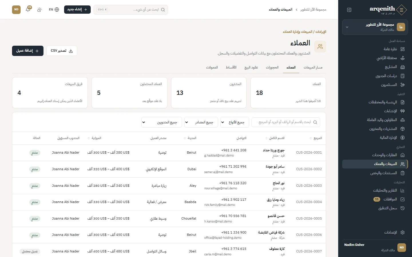Screen dimensions: 412x257
Task: Open جميع المندوبين agents dropdown
Action: [x=162, y=122]
